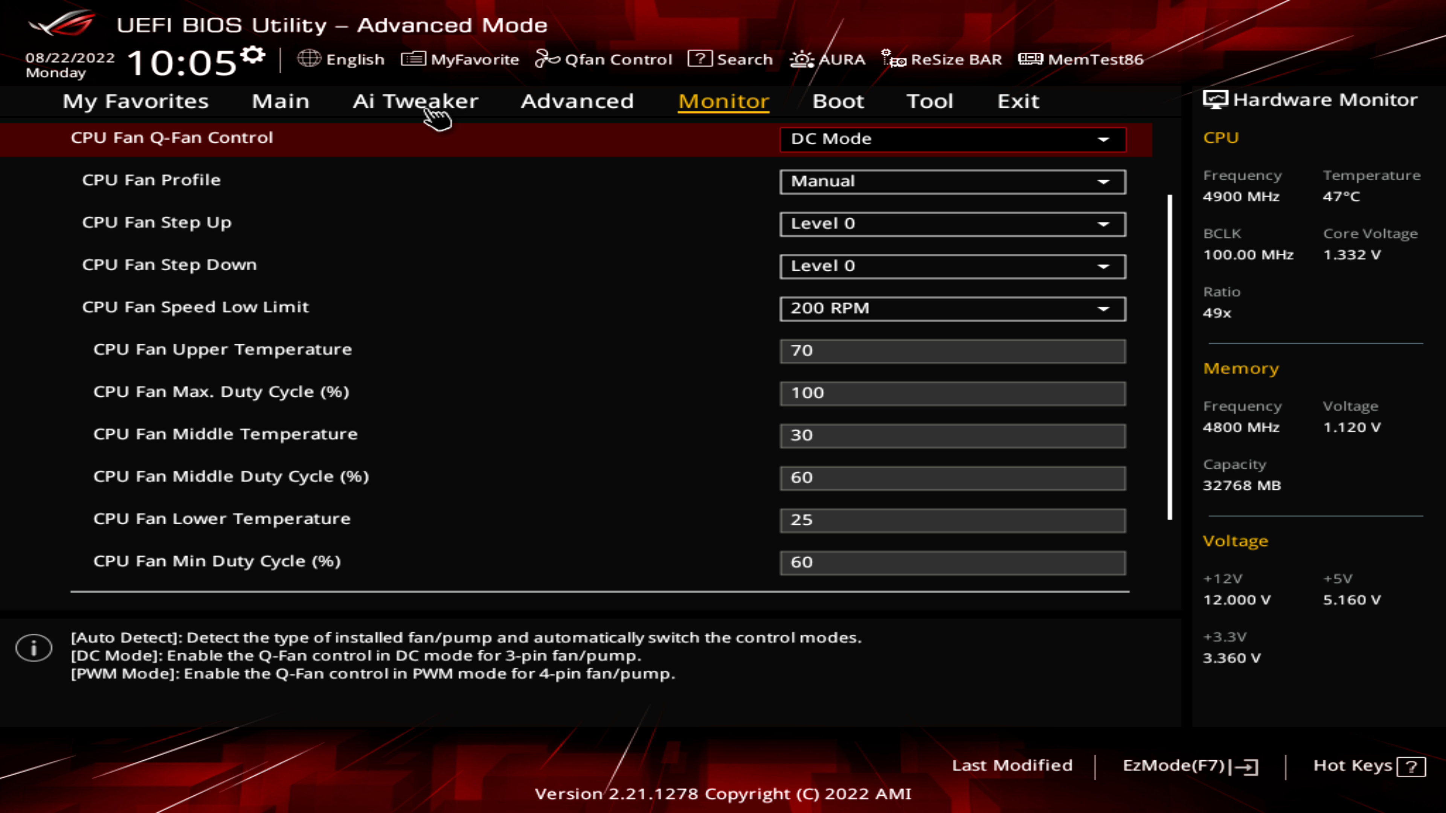Image resolution: width=1446 pixels, height=813 pixels.
Task: Click Last Modified button
Action: tap(1012, 765)
